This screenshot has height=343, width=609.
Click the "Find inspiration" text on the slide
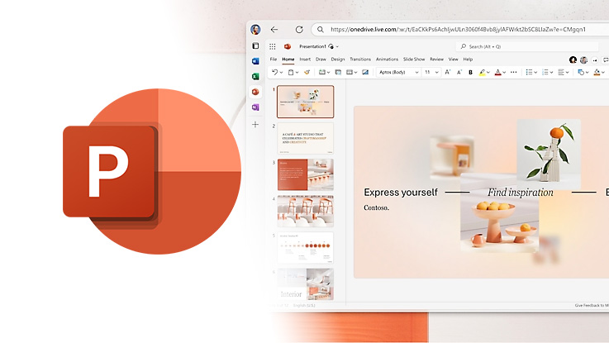[x=521, y=193]
